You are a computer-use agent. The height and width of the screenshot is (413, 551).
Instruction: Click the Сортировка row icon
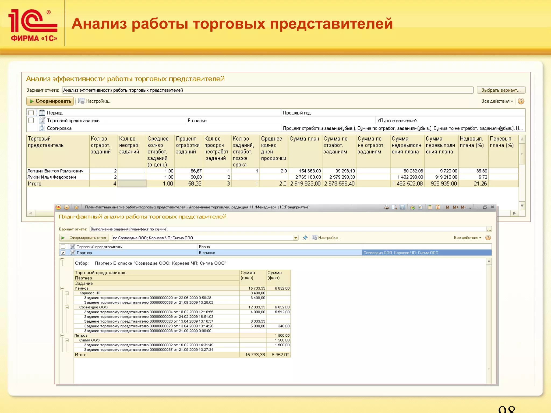tap(42, 128)
